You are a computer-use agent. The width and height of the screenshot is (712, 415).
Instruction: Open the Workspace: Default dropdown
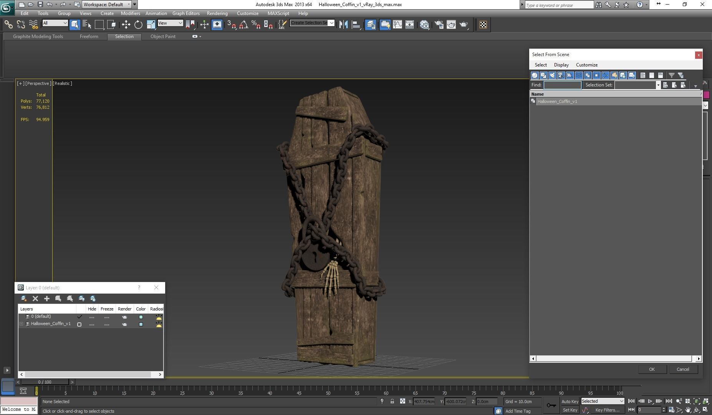tap(107, 5)
